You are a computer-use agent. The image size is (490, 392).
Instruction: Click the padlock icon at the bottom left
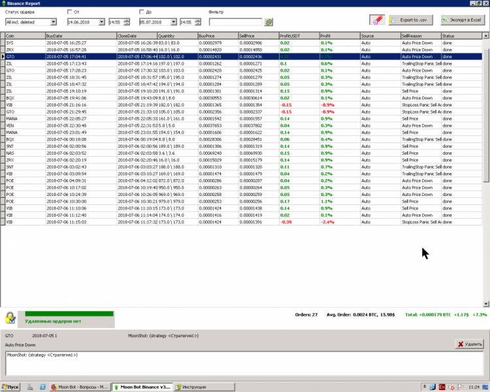[x=10, y=318]
